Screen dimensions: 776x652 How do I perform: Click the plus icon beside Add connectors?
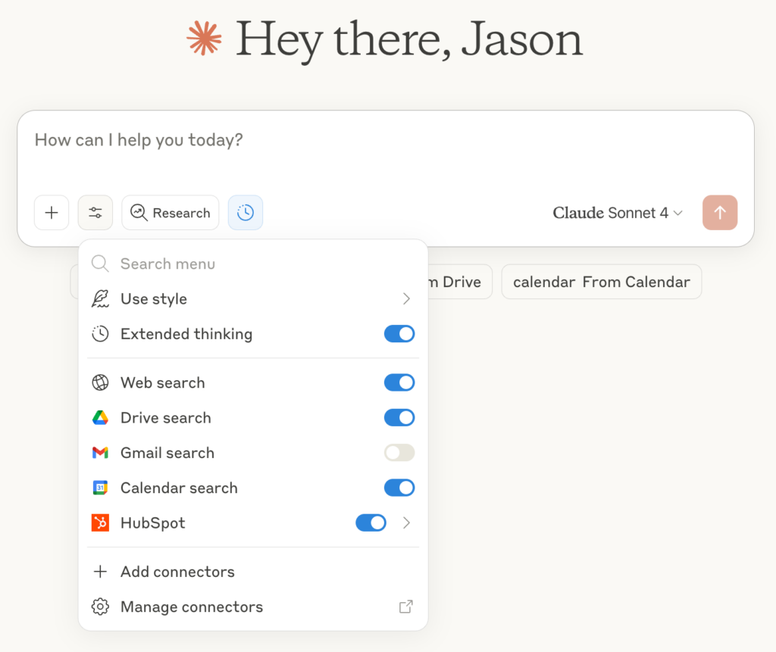[100, 572]
